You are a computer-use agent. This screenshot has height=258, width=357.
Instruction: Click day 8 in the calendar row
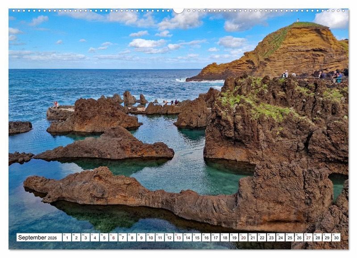(132, 237)
